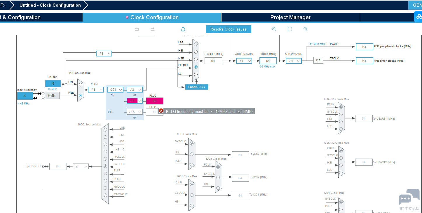Image resolution: width=422 pixels, height=213 pixels.
Task: Click the X 1 timer multiplier box
Action: pyautogui.click(x=318, y=61)
